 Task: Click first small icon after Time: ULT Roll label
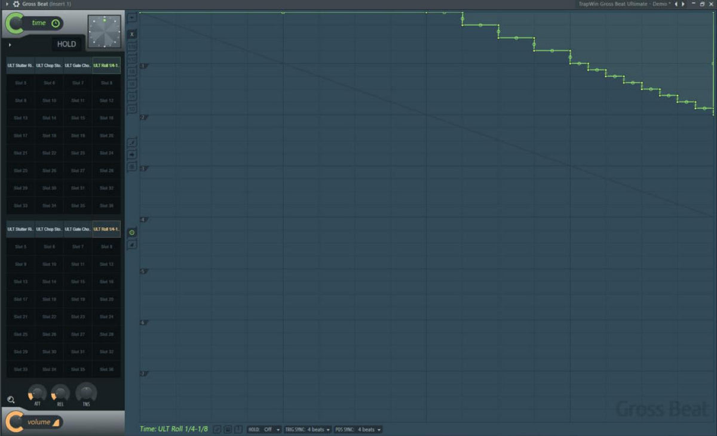(x=217, y=429)
